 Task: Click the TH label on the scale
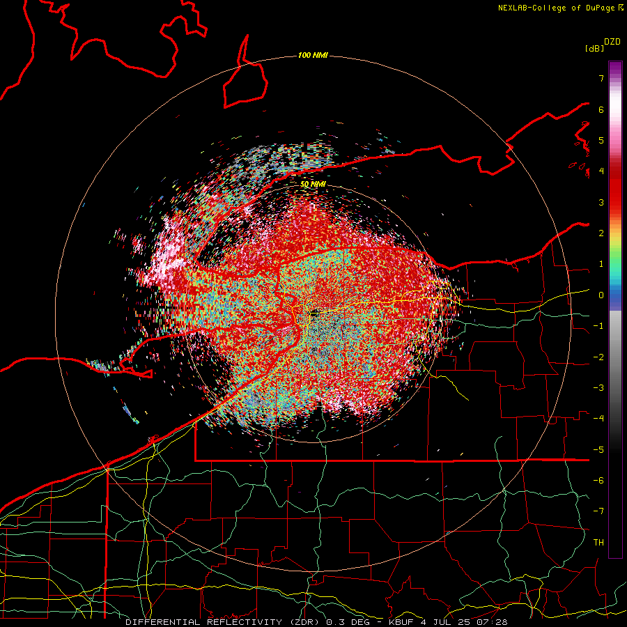pyautogui.click(x=598, y=543)
